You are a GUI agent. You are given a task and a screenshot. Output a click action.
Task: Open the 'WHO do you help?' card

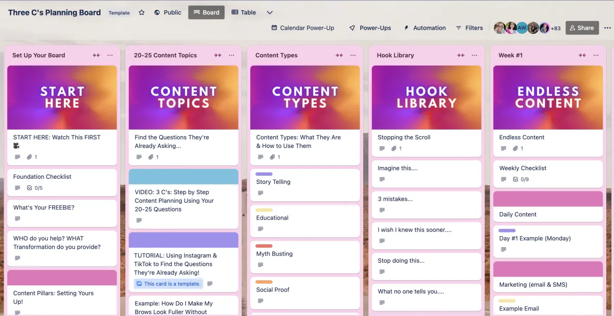point(62,248)
